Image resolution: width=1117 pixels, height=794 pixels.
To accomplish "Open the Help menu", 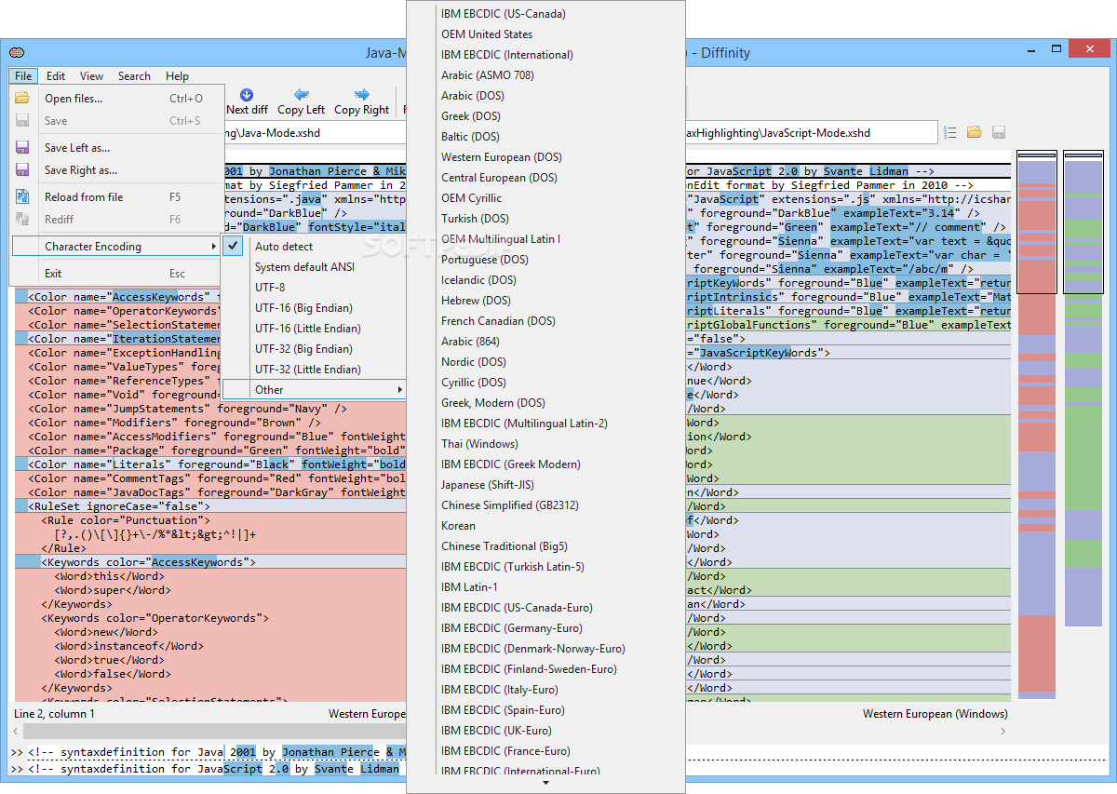I will click(177, 76).
